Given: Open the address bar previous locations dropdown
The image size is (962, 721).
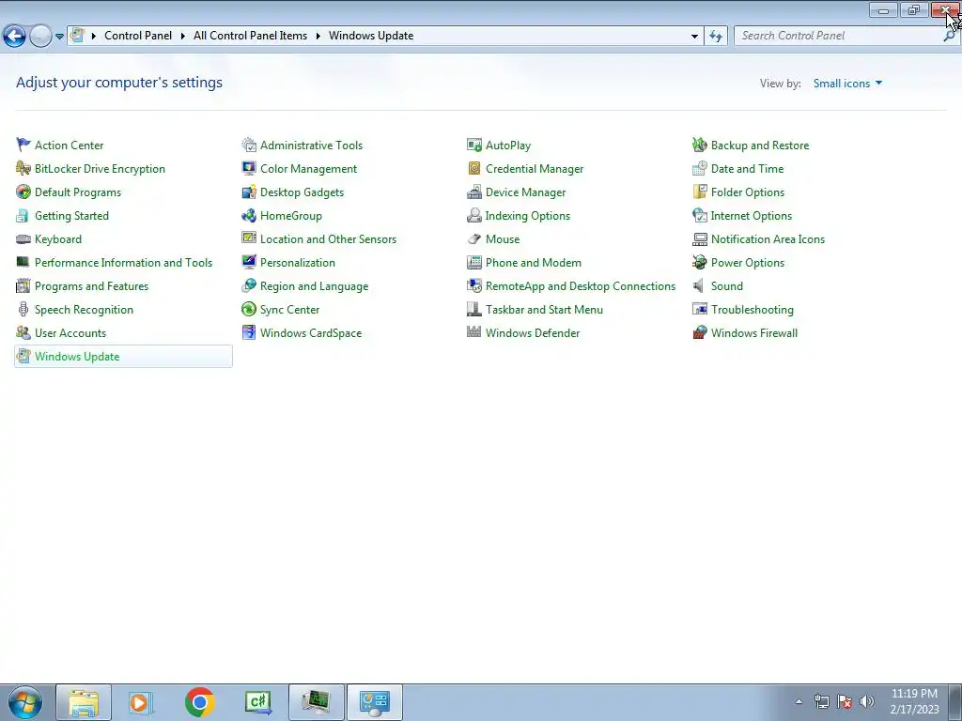Looking at the screenshot, I should point(694,37).
